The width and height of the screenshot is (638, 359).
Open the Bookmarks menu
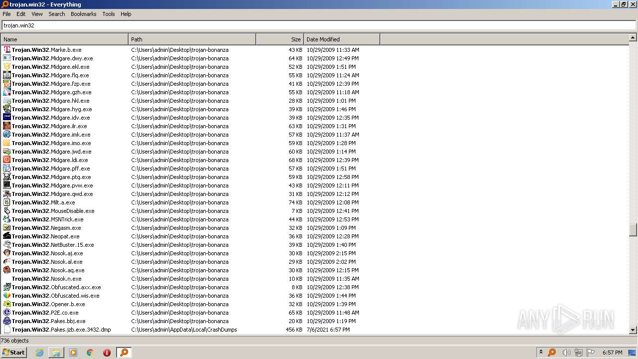pyautogui.click(x=83, y=14)
